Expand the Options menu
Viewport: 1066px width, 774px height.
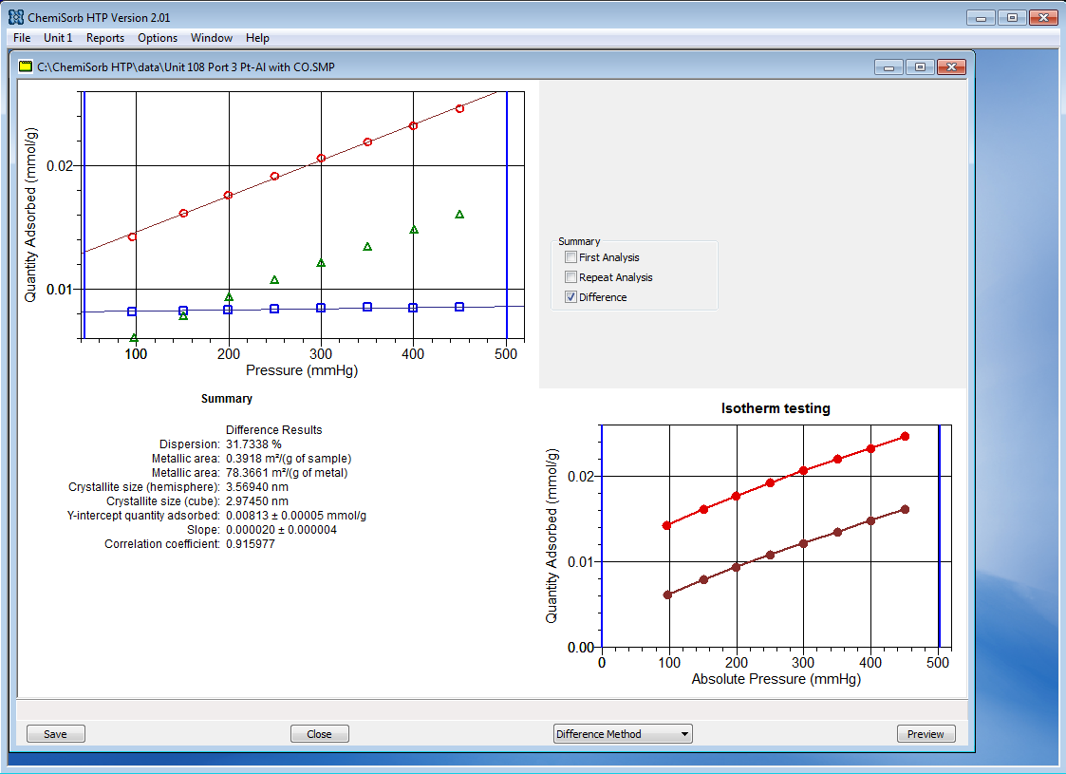pos(158,38)
